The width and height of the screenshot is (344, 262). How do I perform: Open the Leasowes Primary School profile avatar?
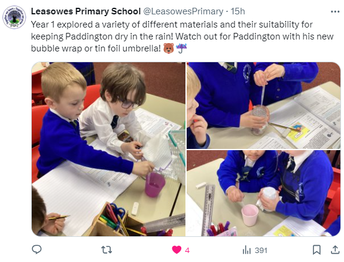14,17
